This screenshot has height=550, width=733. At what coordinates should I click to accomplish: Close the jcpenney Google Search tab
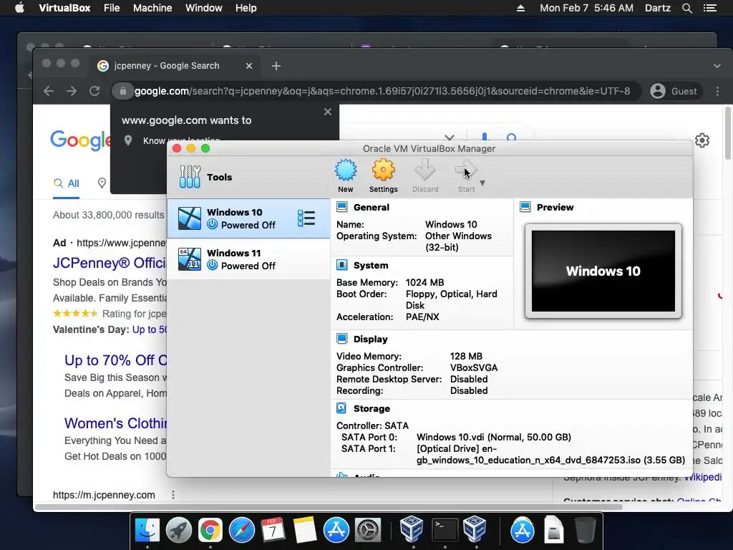(249, 66)
